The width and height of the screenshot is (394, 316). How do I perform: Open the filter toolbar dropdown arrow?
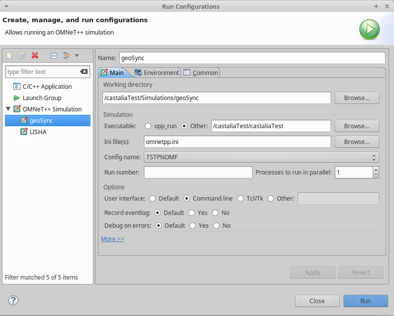tap(77, 55)
